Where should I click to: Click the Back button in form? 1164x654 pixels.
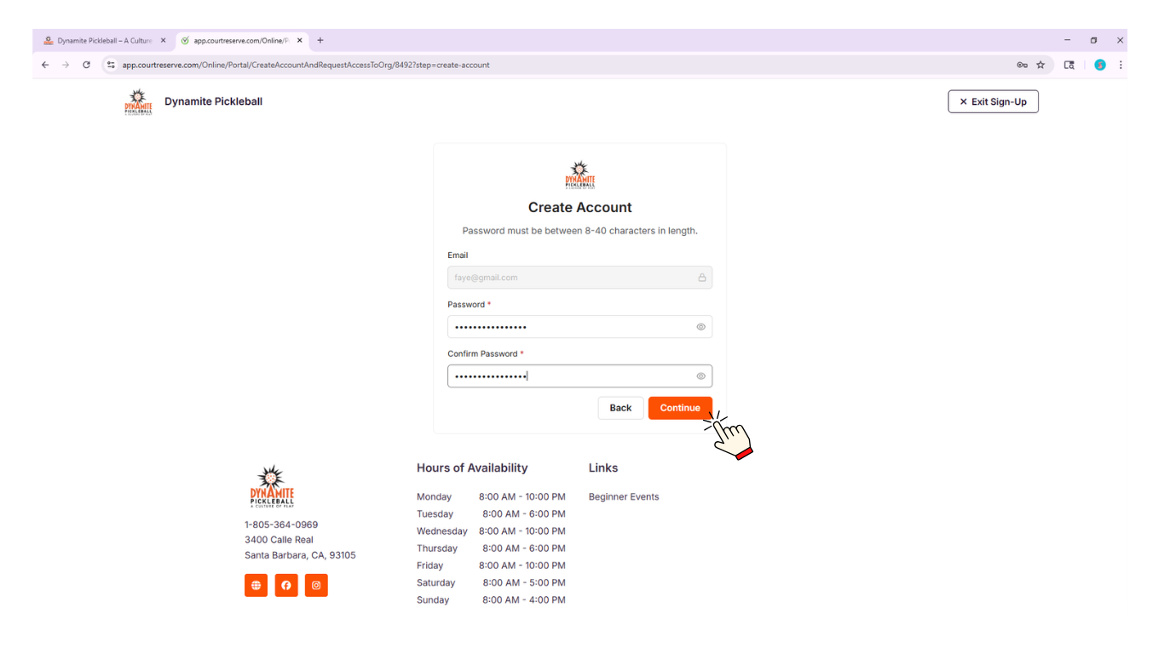pos(620,408)
